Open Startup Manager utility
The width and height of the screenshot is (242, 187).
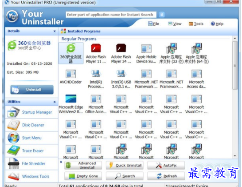[x=31, y=112]
